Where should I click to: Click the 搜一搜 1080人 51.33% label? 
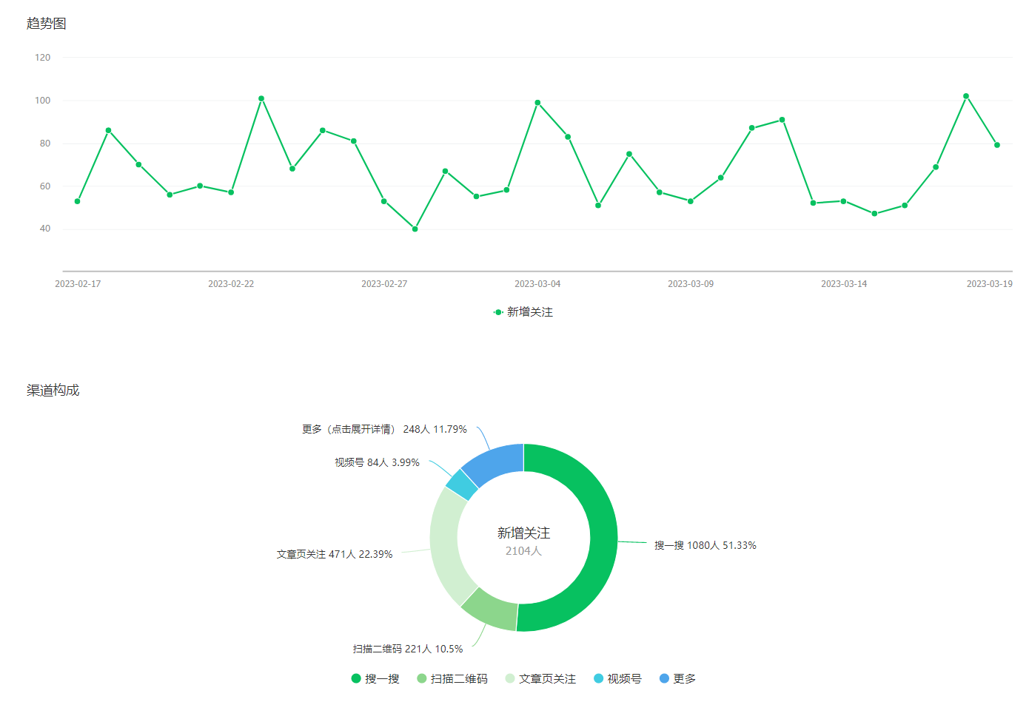pyautogui.click(x=705, y=545)
